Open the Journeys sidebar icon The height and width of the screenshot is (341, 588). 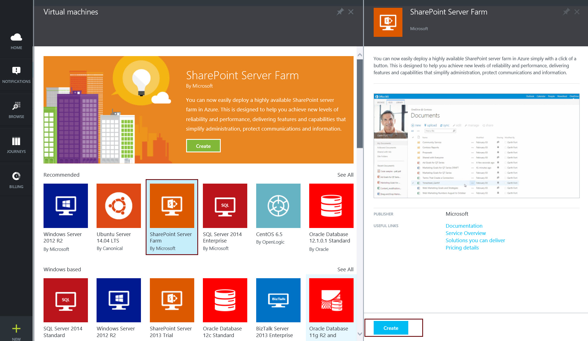(x=16, y=141)
